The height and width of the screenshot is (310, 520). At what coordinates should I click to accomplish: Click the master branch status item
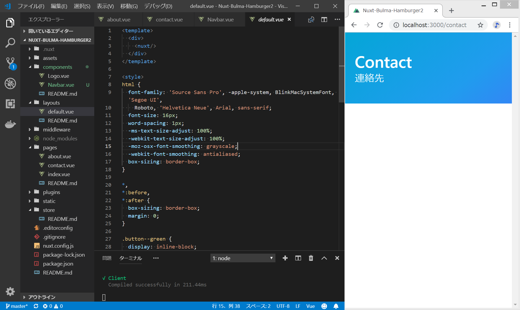(x=17, y=306)
